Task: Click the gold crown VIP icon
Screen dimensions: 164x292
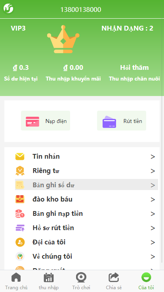Action: point(63,39)
